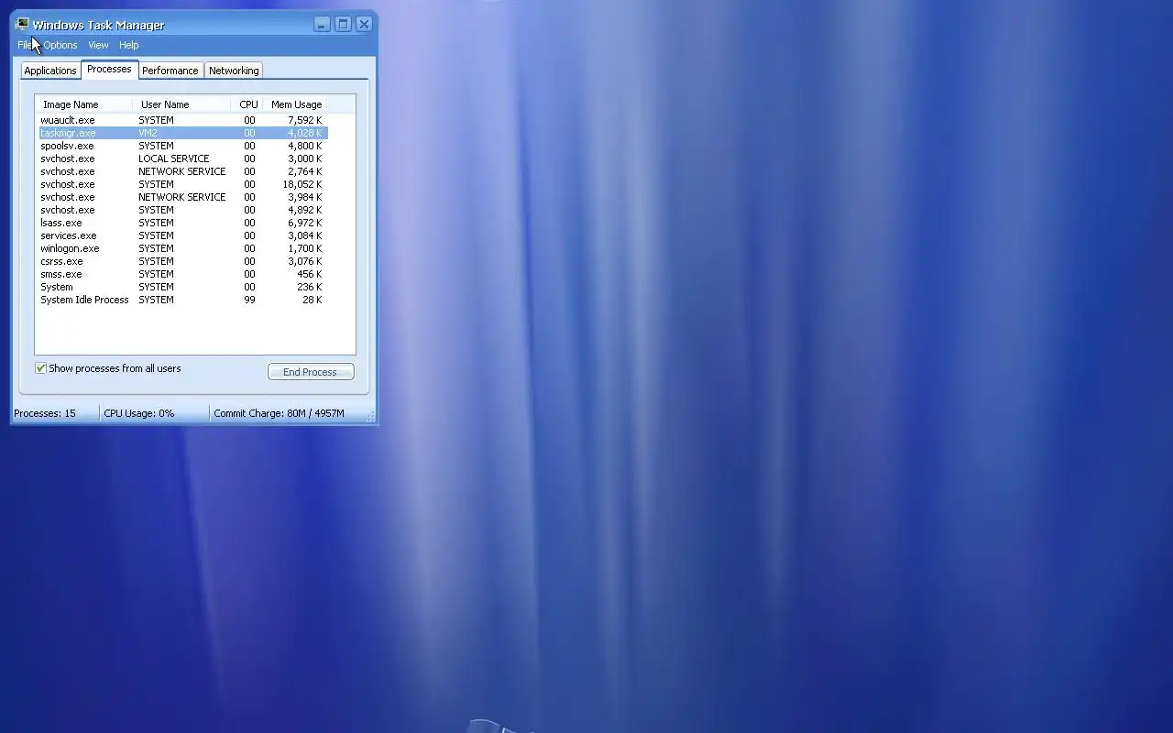Select the smss.exe process
This screenshot has width=1173, height=733.
click(x=181, y=274)
